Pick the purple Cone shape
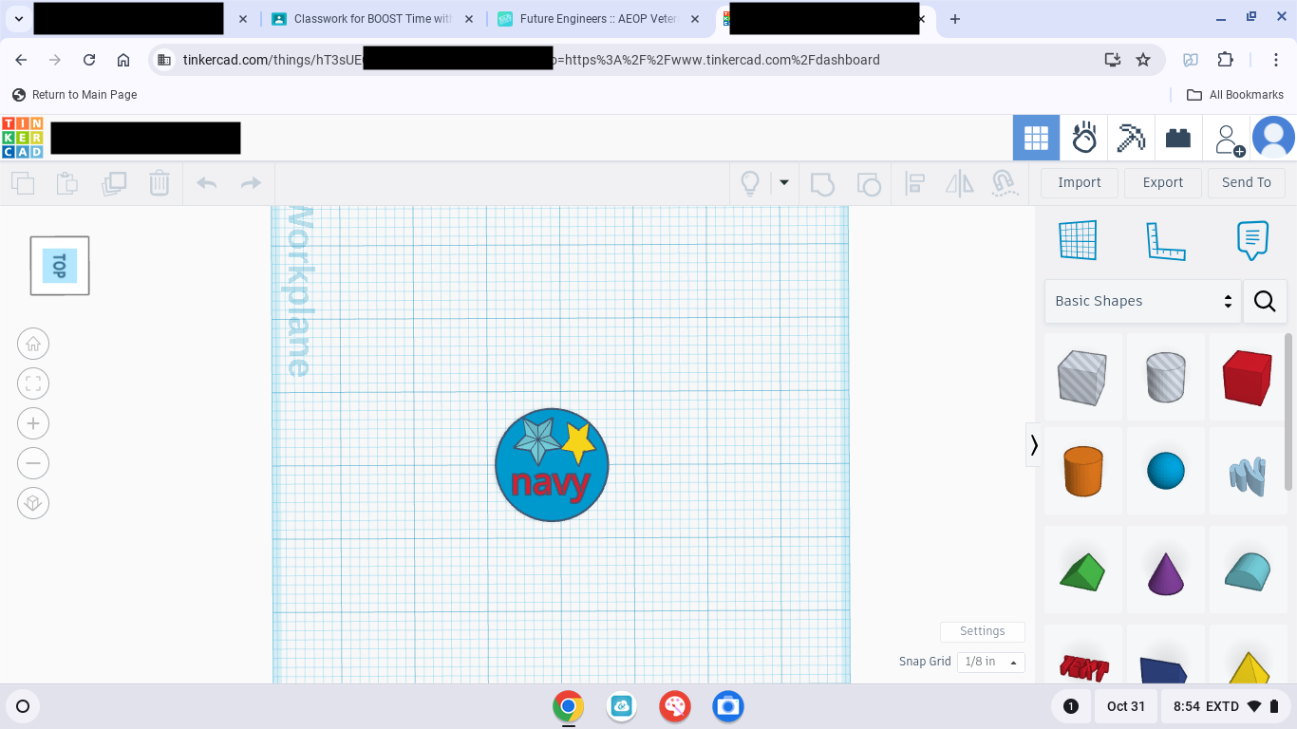The width and height of the screenshot is (1297, 729). 1166,571
